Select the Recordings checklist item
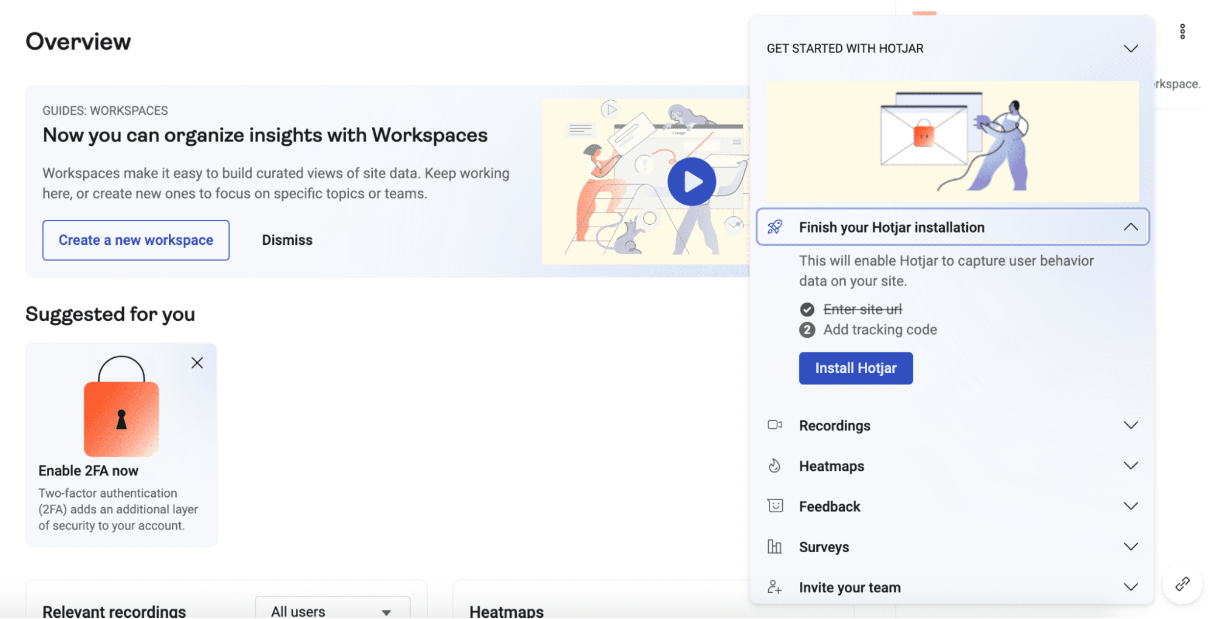Image resolution: width=1214 pixels, height=619 pixels. pyautogui.click(x=952, y=425)
